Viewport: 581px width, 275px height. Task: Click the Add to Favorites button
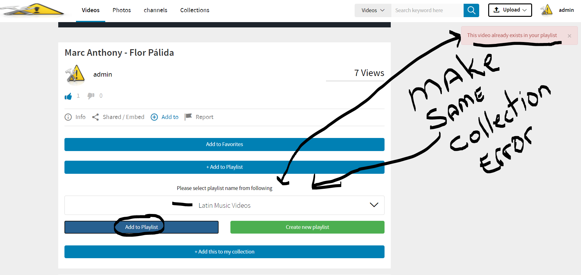coord(224,145)
